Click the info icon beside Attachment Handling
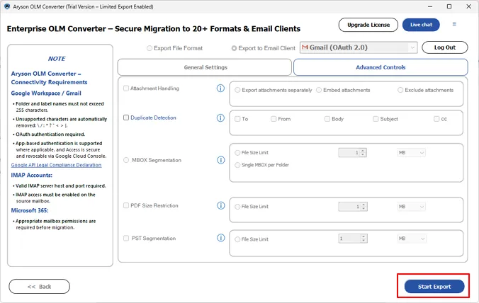The height and width of the screenshot is (303, 479). [x=220, y=88]
